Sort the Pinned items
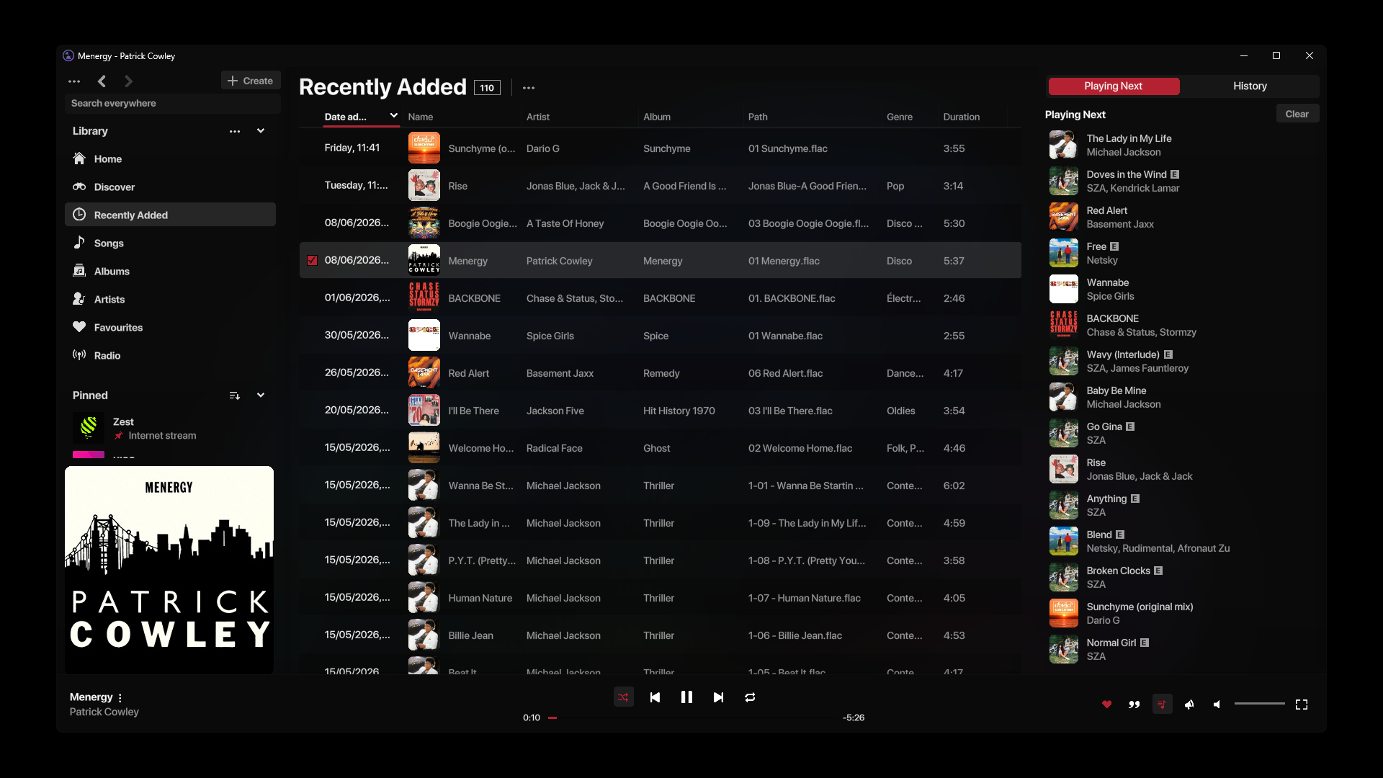1383x778 pixels. [x=235, y=395]
